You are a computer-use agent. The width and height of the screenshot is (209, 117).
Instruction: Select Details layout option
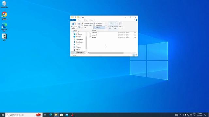point(99,28)
